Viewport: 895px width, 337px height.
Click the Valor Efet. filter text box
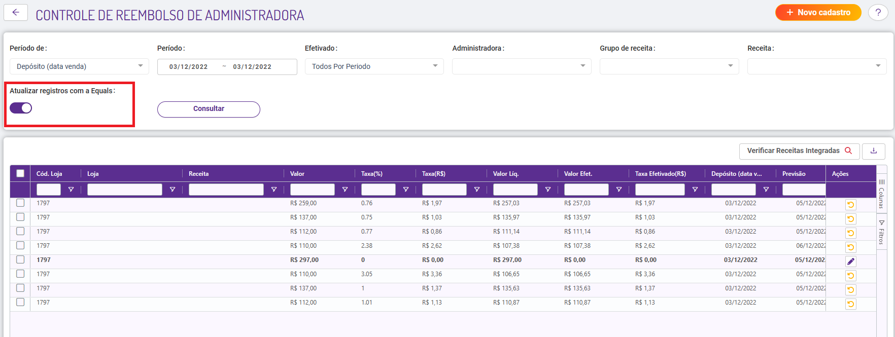(587, 190)
